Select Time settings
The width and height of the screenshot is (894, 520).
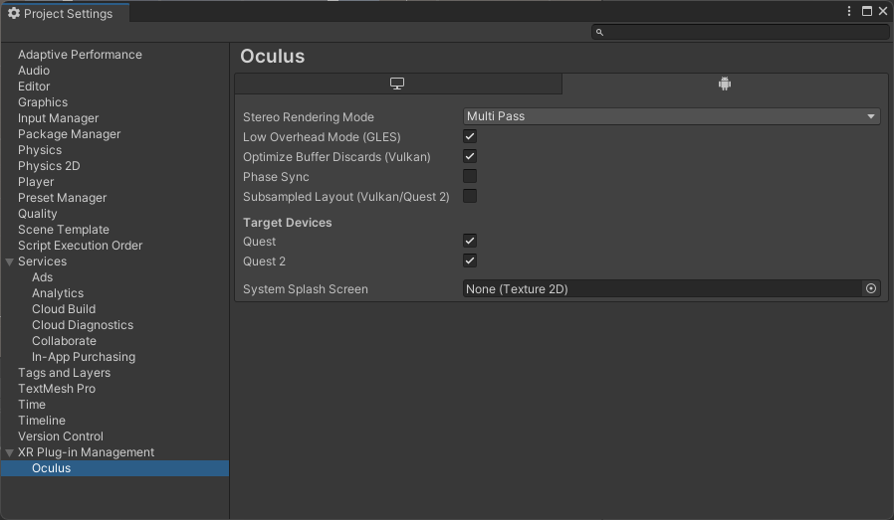click(32, 405)
